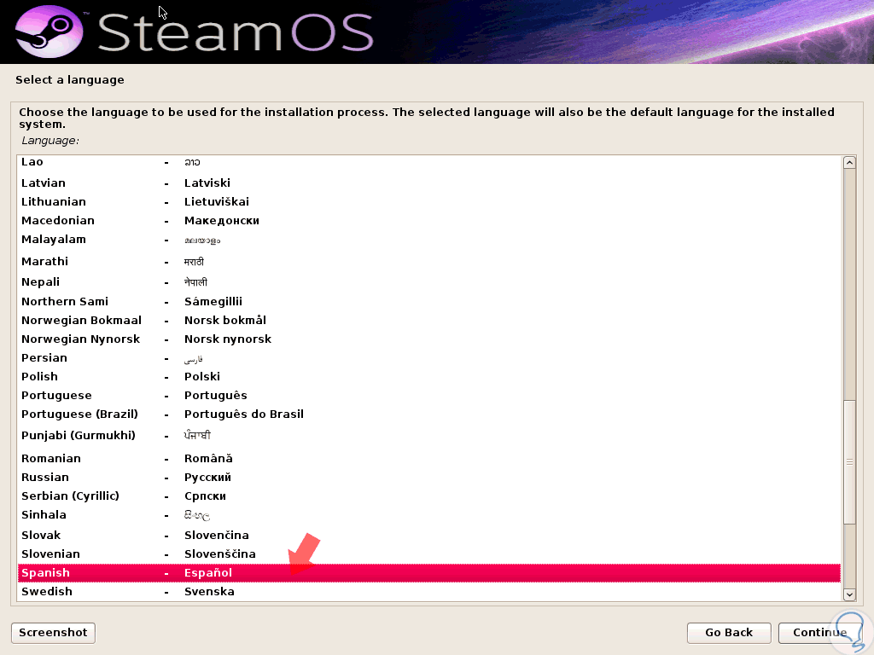Click the Screenshot button

53,633
